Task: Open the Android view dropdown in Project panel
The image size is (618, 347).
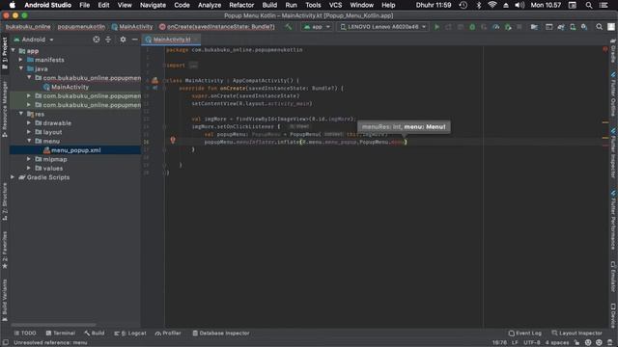Action: click(34, 40)
